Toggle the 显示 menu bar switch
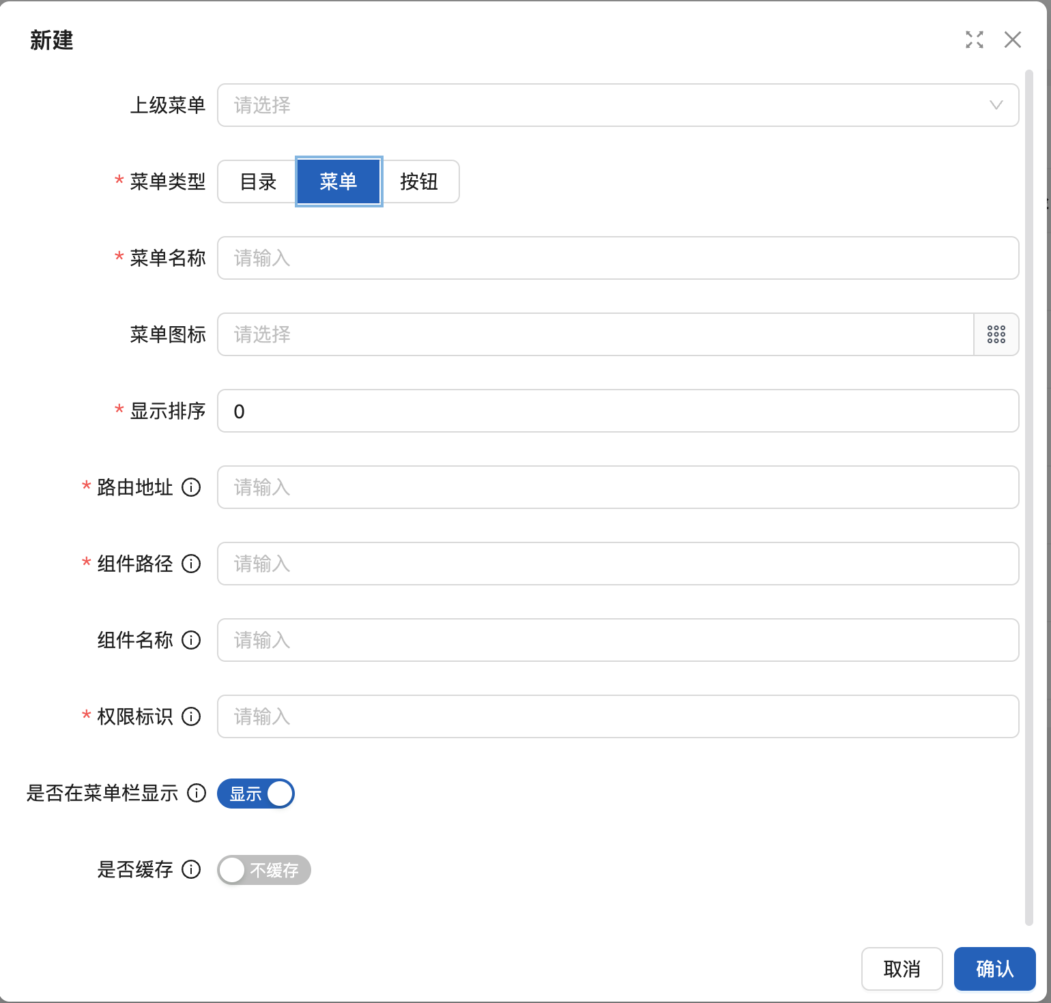Image resolution: width=1051 pixels, height=1003 pixels. pyautogui.click(x=256, y=794)
